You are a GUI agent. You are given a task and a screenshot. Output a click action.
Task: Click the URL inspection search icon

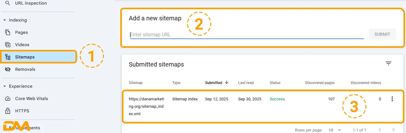coord(8,3)
